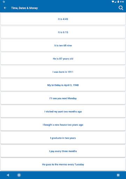Open 'I bought a new house two years ago'

63,125
